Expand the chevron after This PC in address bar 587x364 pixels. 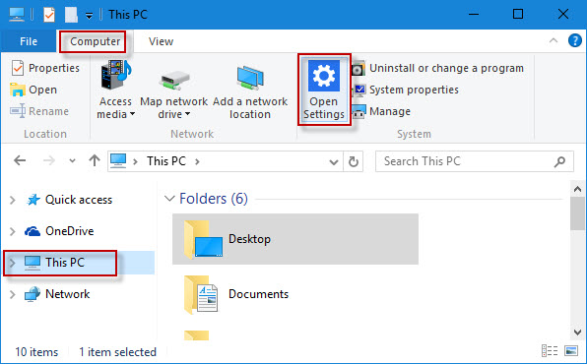[x=197, y=161]
